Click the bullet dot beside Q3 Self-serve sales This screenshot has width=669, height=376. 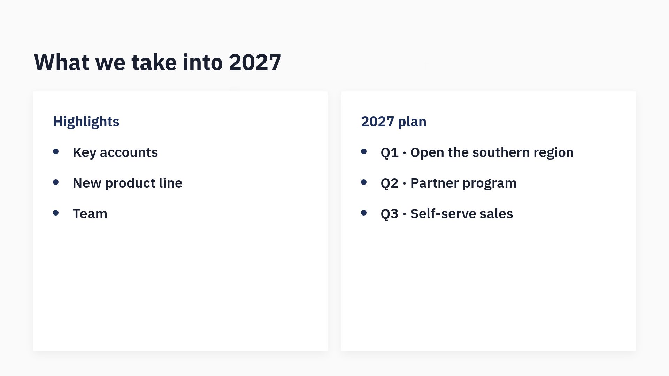point(364,213)
